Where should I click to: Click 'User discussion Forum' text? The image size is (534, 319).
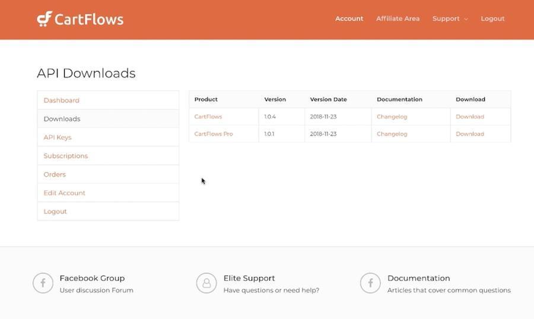pyautogui.click(x=96, y=291)
